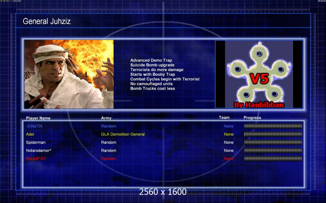Click 'Bomb Trucks cost less' line

[x=152, y=88]
